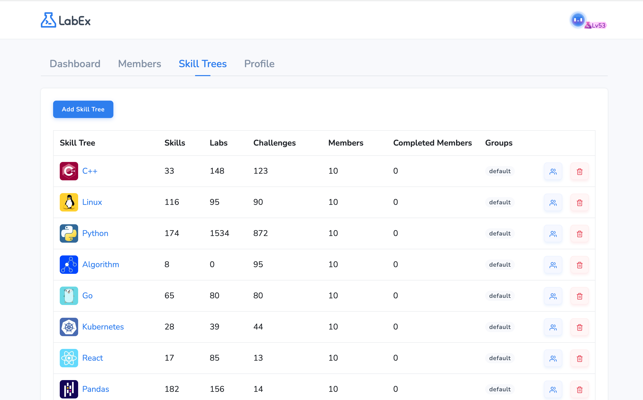Open the user avatar profile menu
Viewport: 643px width, 400px height.
tap(578, 20)
